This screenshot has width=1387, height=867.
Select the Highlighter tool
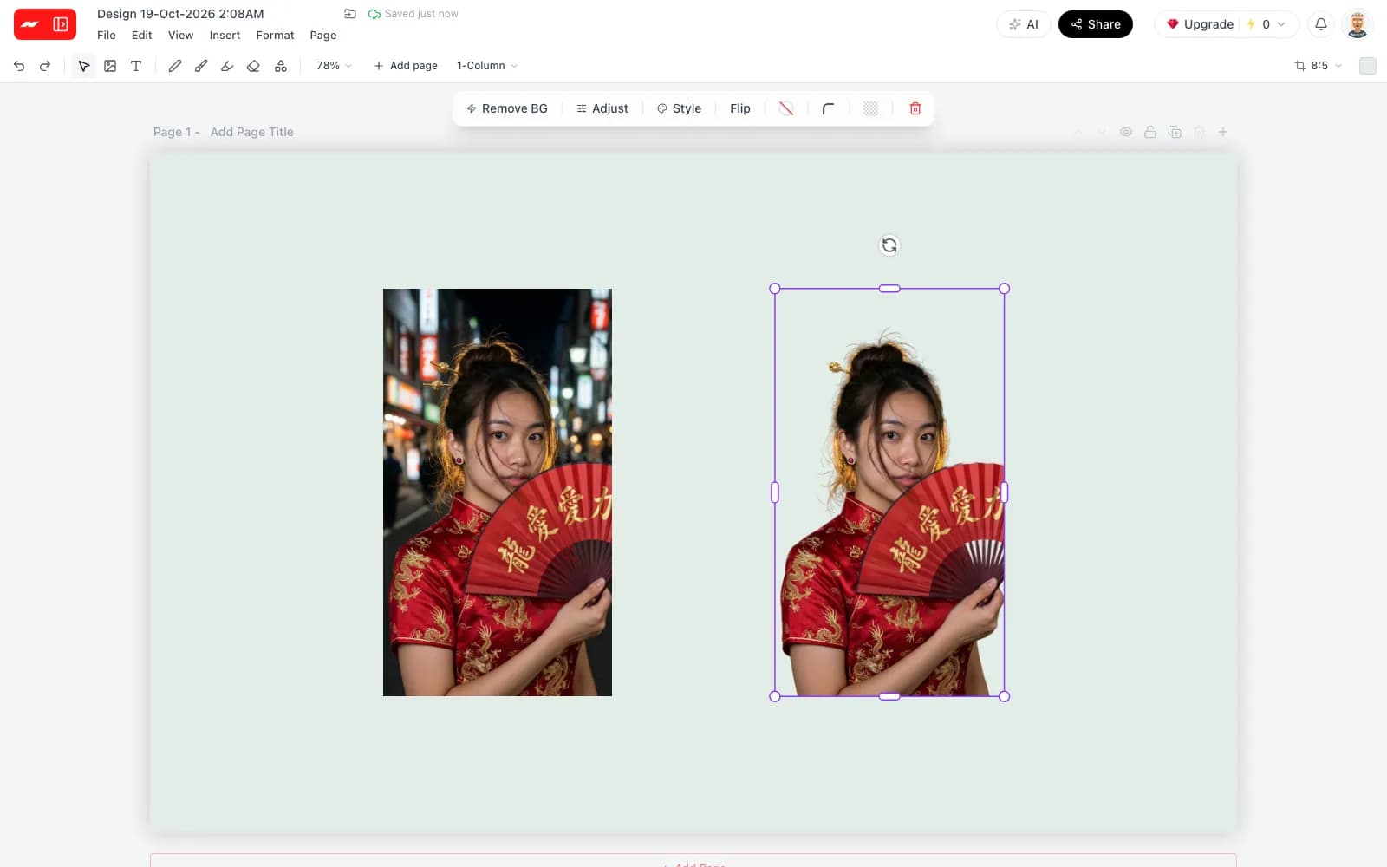point(227,66)
